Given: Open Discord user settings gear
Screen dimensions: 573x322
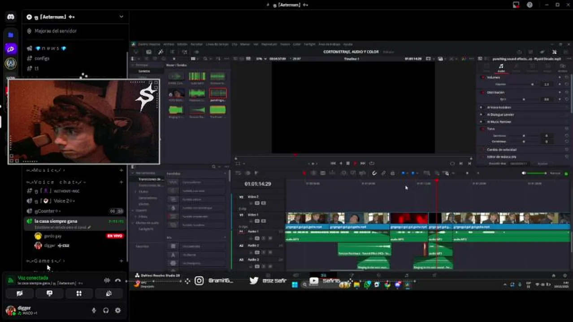Looking at the screenshot, I should point(118,310).
